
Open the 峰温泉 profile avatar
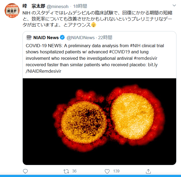(x=12, y=10)
